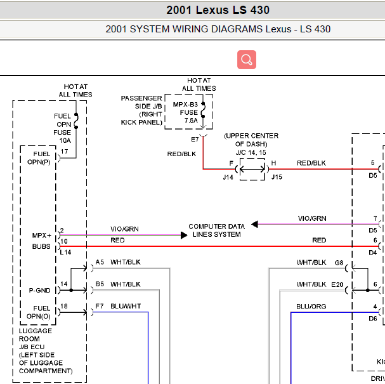Click the 'G8' connector label
The height and width of the screenshot is (384, 385).
coord(339,263)
